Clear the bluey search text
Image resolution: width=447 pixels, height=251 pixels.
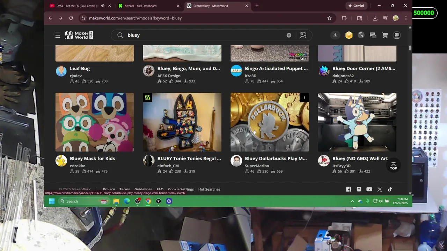click(x=289, y=35)
